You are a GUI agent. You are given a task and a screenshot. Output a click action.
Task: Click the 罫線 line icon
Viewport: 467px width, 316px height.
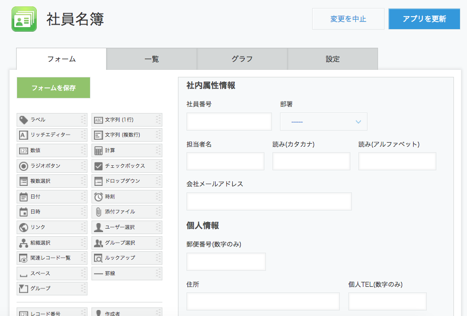pos(99,274)
